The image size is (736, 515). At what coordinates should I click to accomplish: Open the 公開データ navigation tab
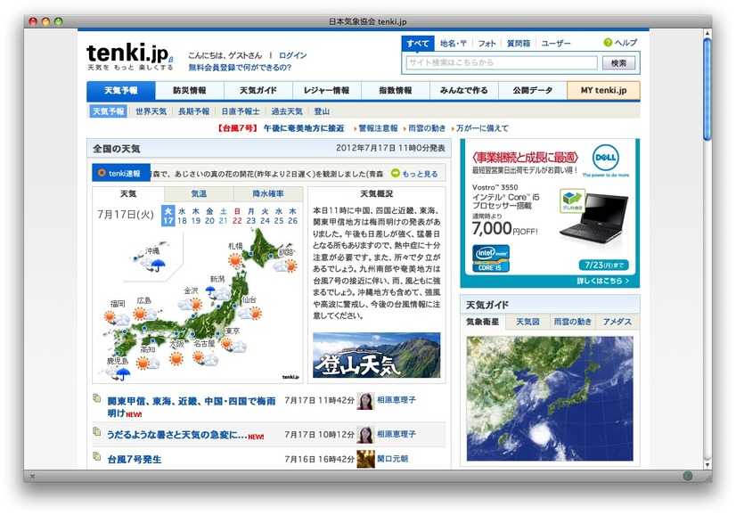532,91
